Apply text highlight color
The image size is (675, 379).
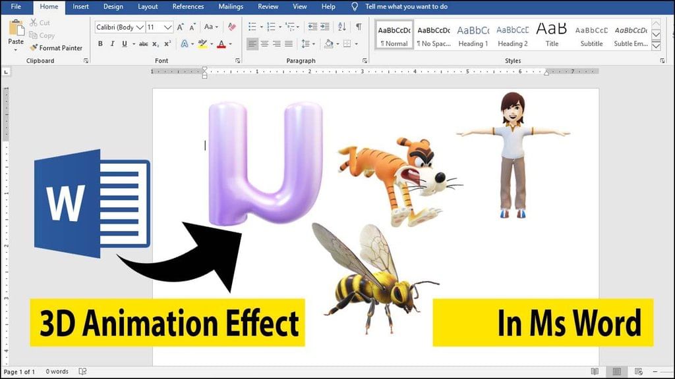[202, 44]
